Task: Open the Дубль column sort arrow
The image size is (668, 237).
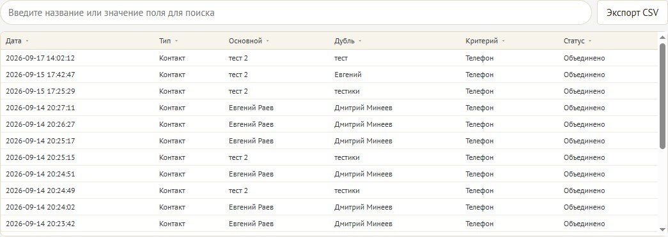Action: coord(360,41)
